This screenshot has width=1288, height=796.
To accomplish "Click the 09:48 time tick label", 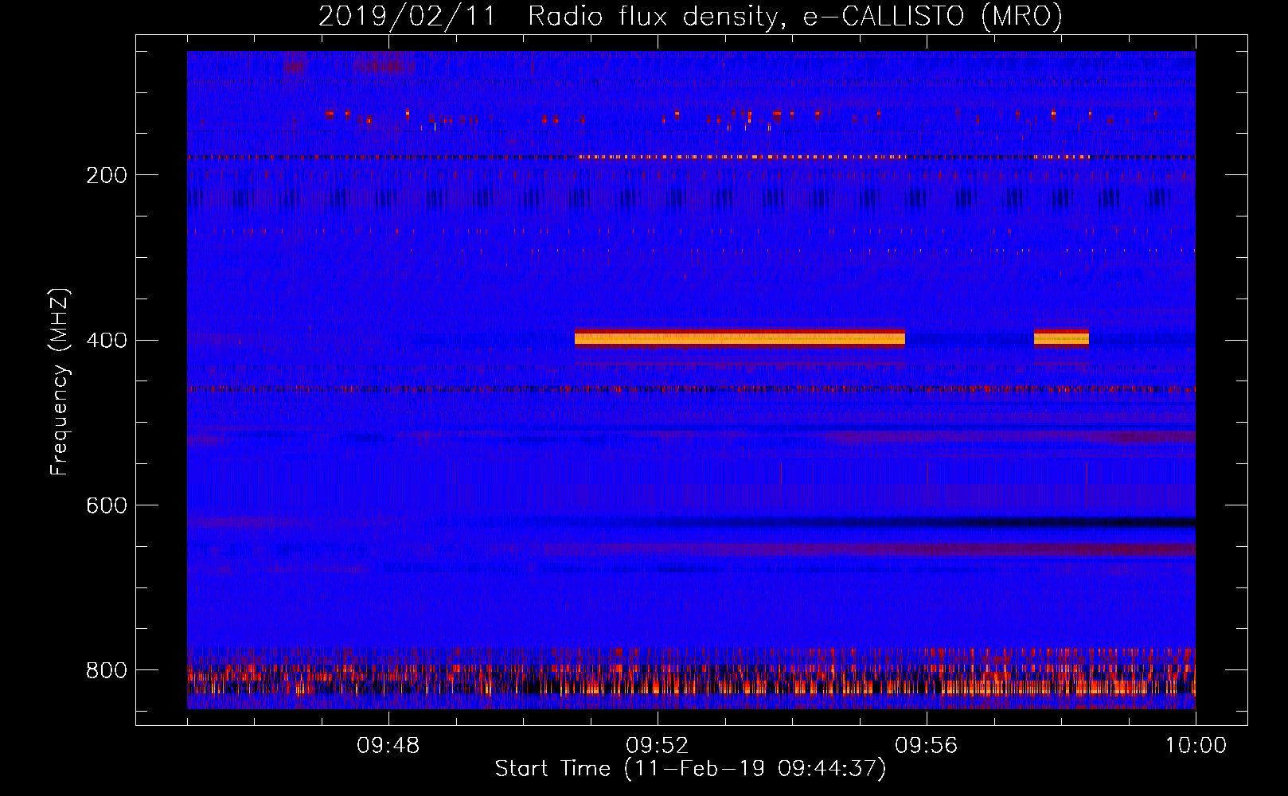I will [388, 746].
